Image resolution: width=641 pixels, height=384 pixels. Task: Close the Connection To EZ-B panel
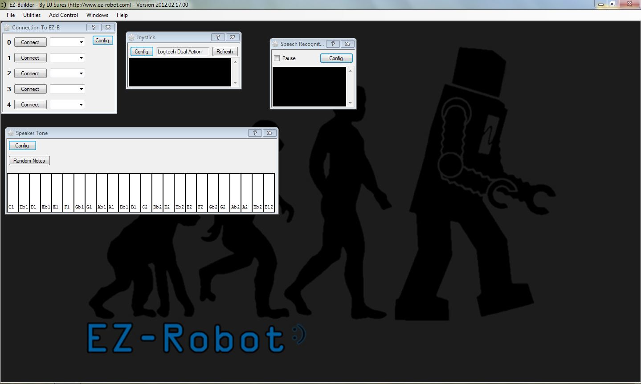click(x=108, y=27)
